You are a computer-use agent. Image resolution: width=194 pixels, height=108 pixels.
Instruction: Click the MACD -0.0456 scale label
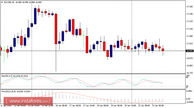[189, 102]
